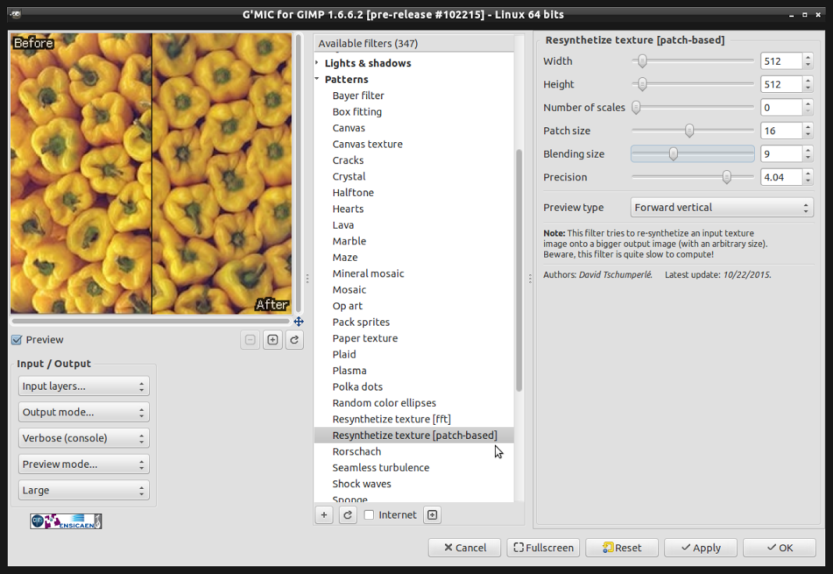Select the Mineral mosaic filter
The width and height of the screenshot is (833, 574).
pos(368,273)
